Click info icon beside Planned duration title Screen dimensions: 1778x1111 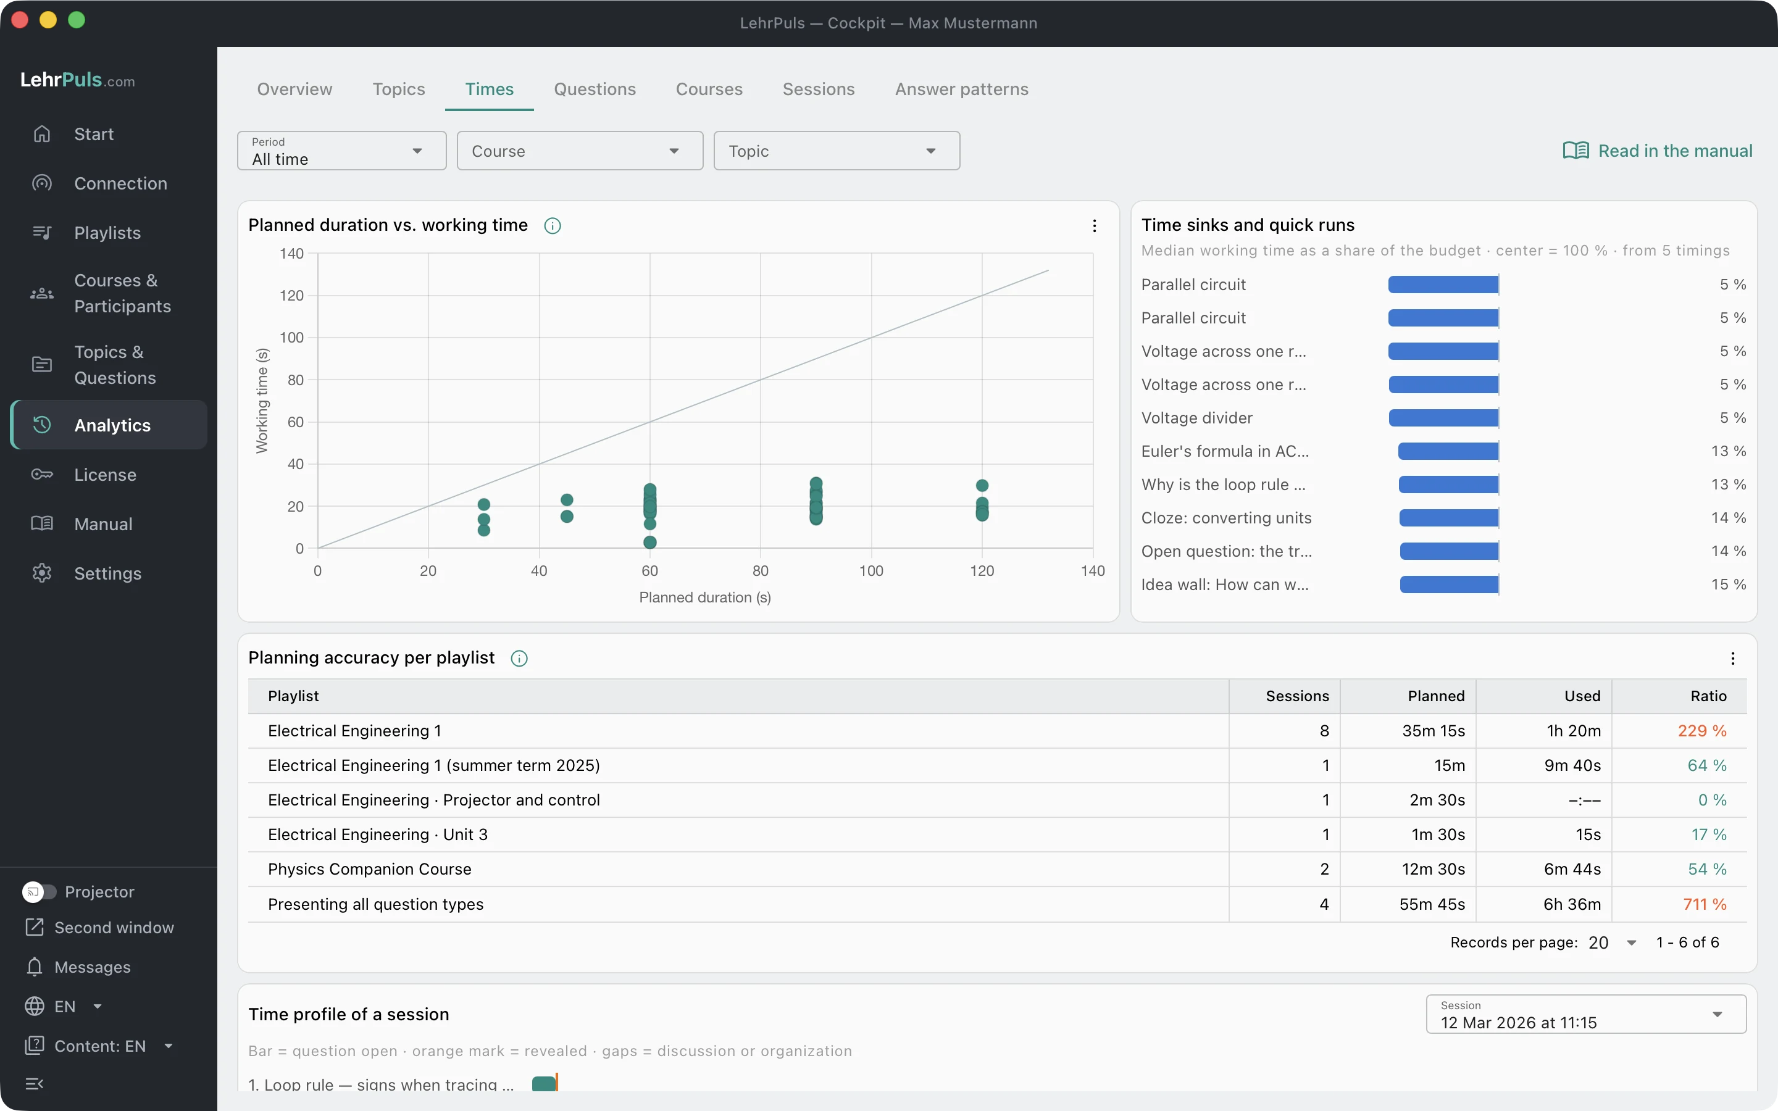tap(553, 225)
